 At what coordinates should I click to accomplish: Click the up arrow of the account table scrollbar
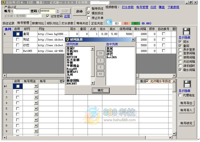(x=174, y=81)
